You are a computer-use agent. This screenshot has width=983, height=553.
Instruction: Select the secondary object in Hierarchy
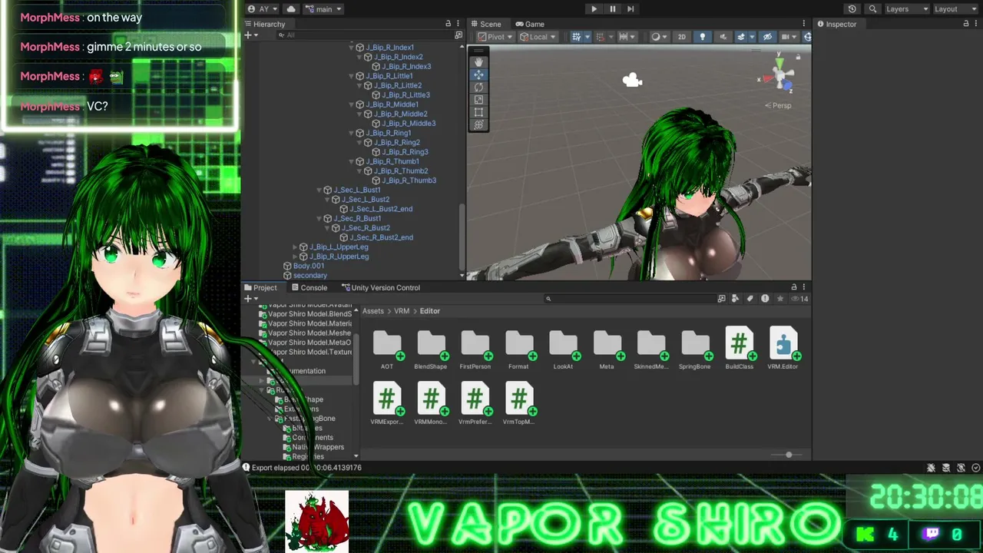coord(309,275)
